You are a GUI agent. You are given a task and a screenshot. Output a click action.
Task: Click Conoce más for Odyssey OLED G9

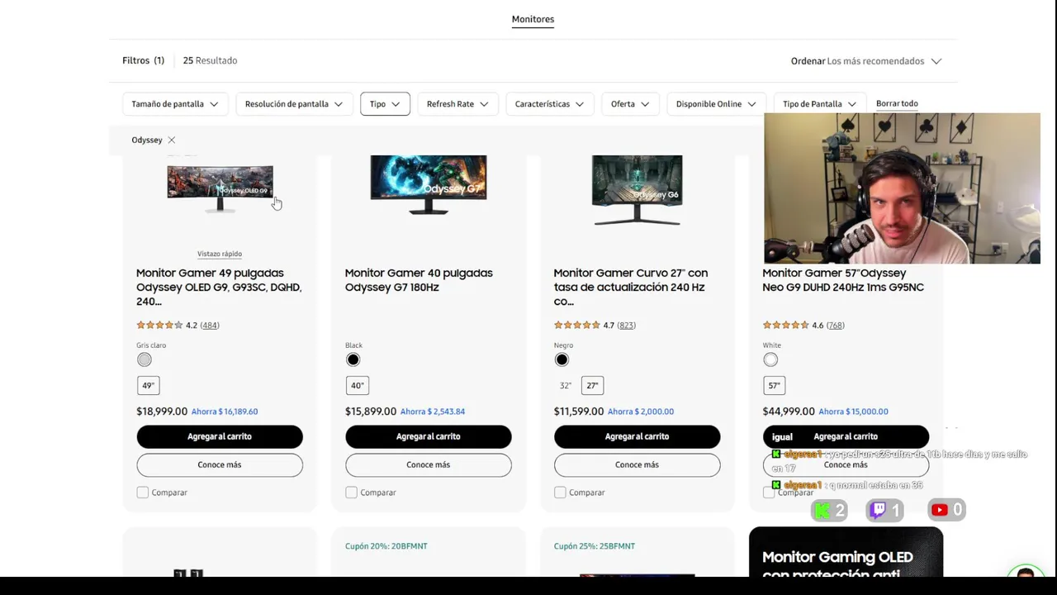point(220,465)
